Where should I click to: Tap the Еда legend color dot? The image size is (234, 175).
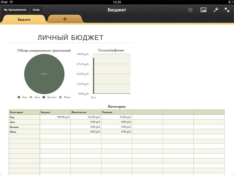pos(19,97)
